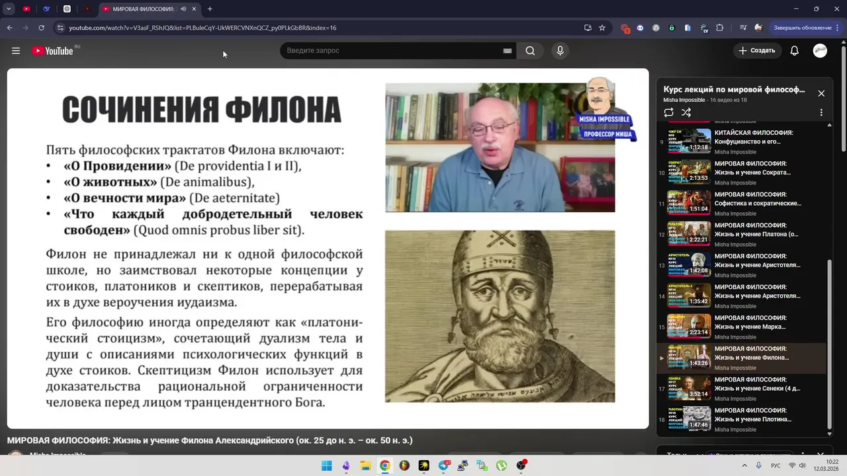Switch to the third pinned tab
Viewport: 847px width, 476px height.
pos(67,9)
